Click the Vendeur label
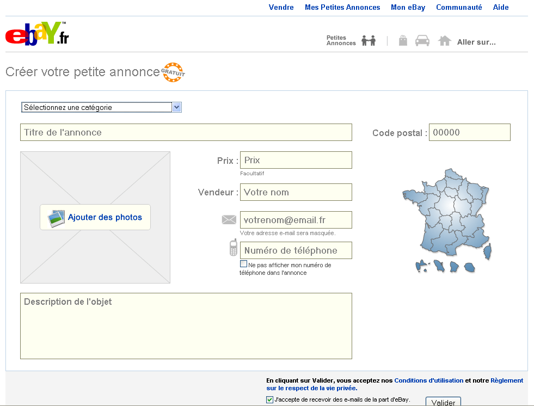 218,193
